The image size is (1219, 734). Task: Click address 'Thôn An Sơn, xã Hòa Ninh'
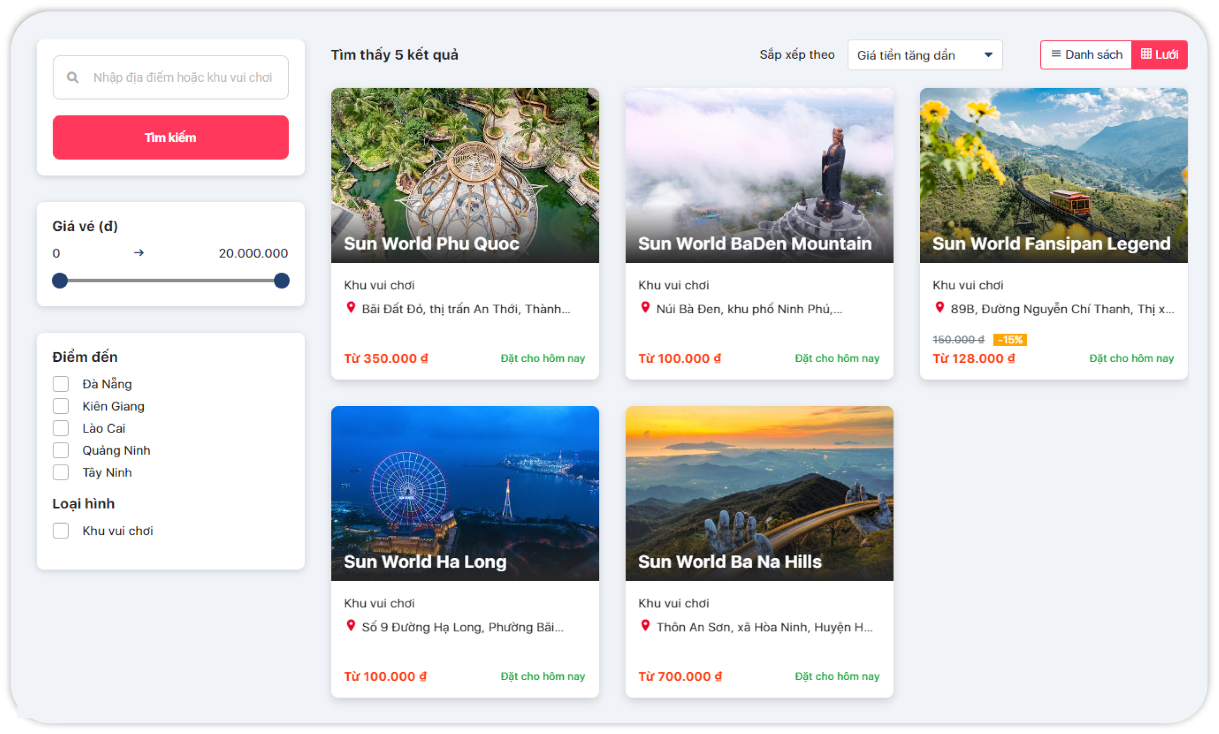[764, 627]
